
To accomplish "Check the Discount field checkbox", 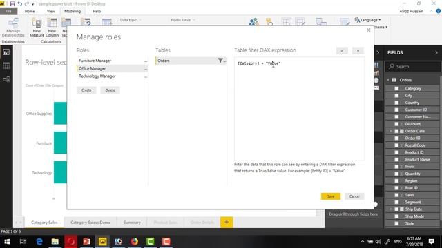I will click(396, 124).
